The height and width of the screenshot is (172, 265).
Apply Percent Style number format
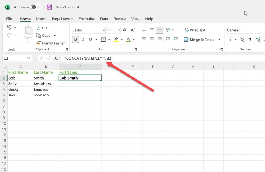[242, 39]
